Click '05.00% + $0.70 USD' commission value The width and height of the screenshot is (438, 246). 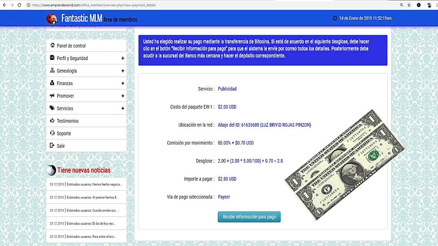pos(236,143)
